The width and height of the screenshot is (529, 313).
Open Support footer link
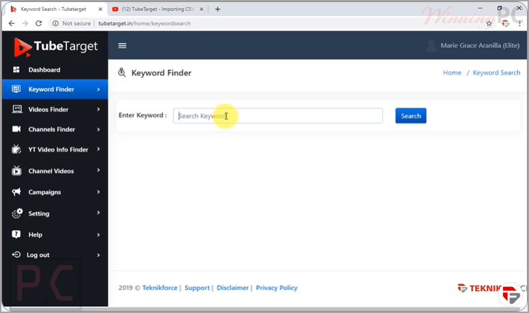[x=197, y=288]
